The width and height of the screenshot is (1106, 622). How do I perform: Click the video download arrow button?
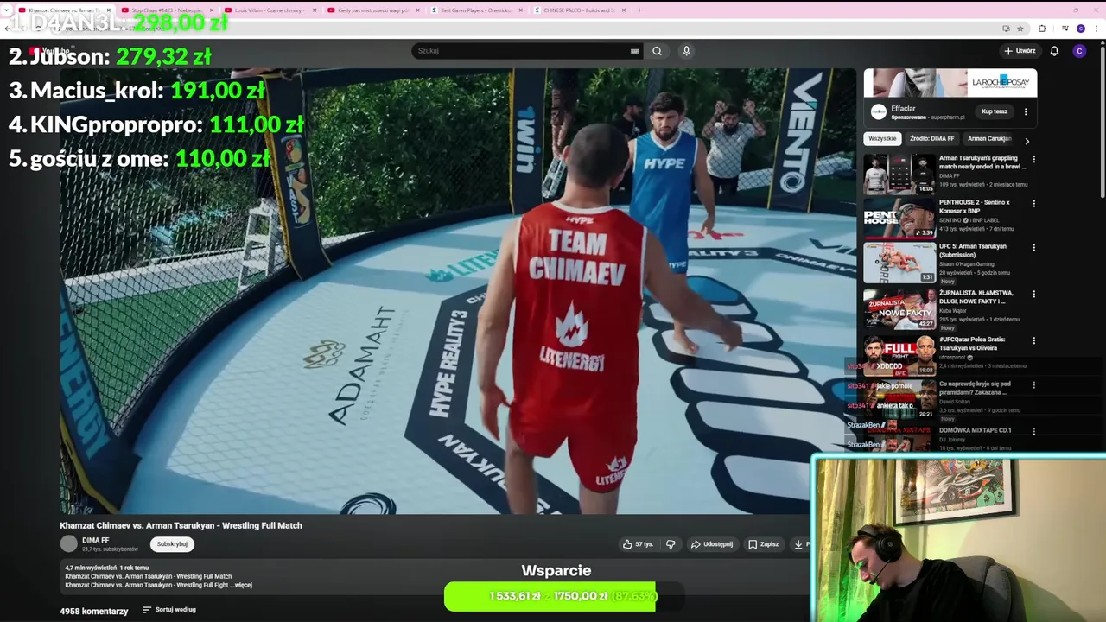(798, 544)
